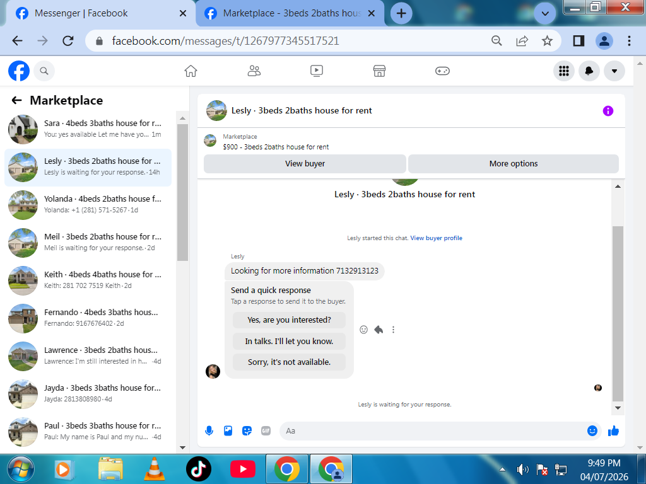Open Jayda 3beds 3baths conversation
The height and width of the screenshot is (484, 646).
point(88,394)
